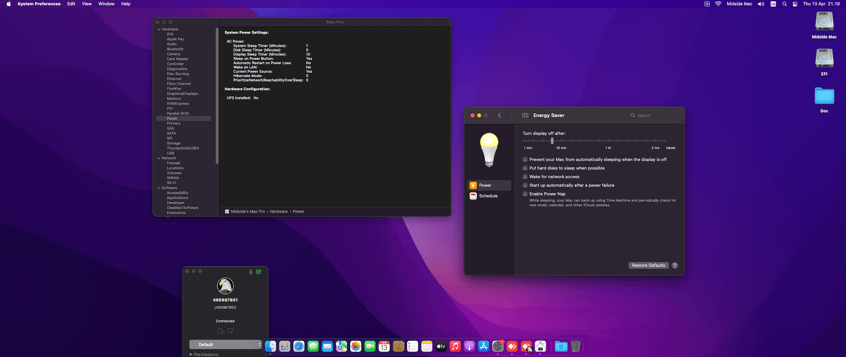Toggle Wake for network access checkbox

[x=525, y=177]
